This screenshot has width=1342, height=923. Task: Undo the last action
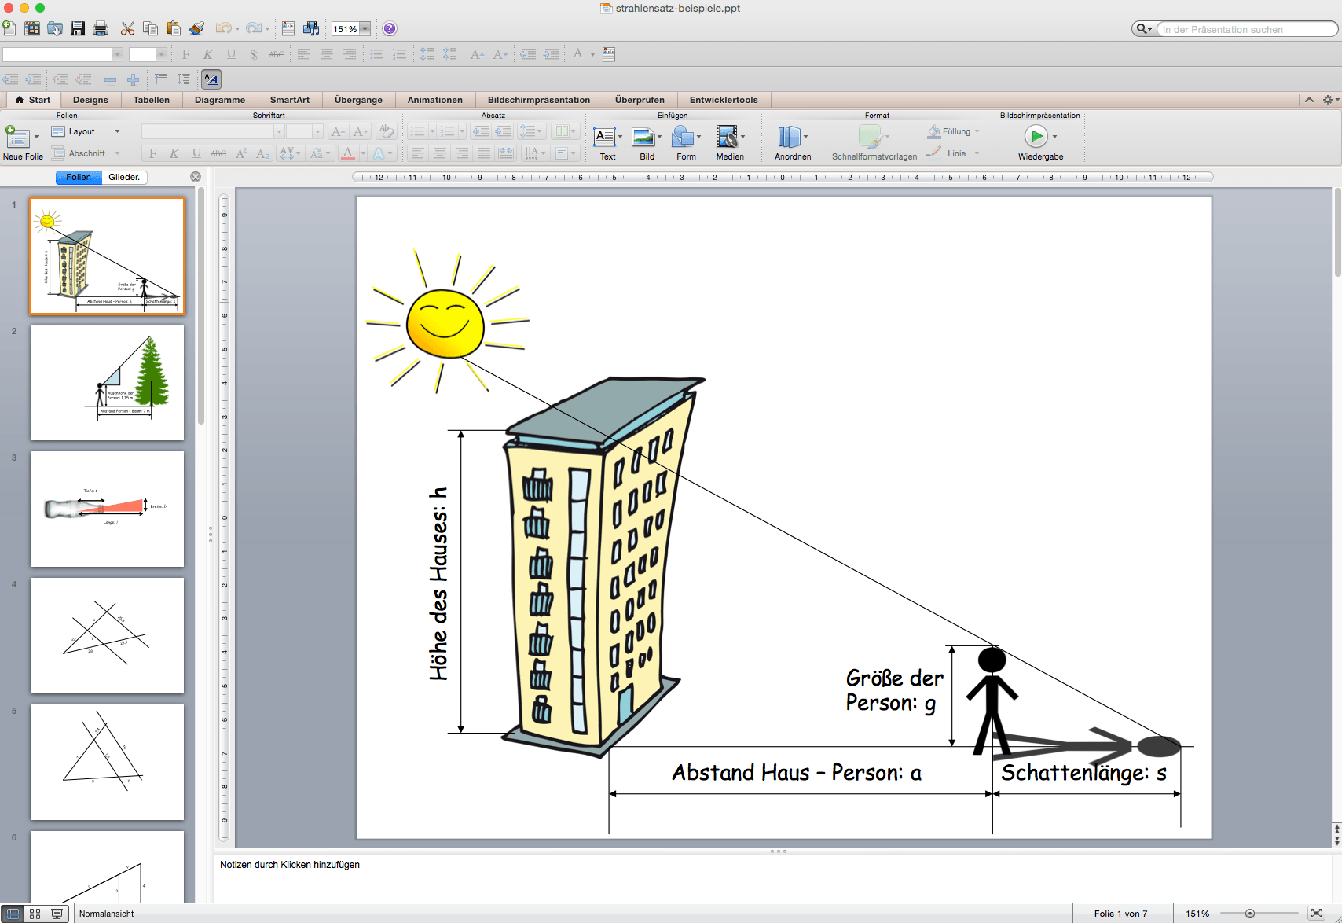pyautogui.click(x=224, y=28)
